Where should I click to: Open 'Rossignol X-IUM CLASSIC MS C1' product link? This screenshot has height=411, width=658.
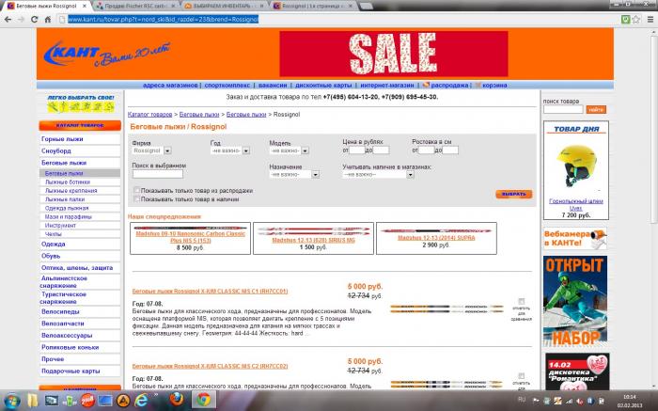pyautogui.click(x=210, y=291)
